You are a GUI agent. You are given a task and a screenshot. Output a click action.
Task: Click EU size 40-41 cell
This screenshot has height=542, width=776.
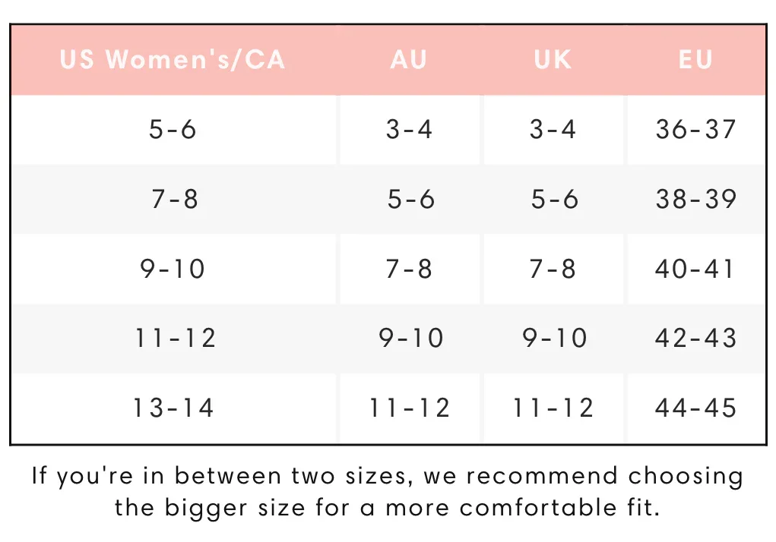click(x=695, y=269)
